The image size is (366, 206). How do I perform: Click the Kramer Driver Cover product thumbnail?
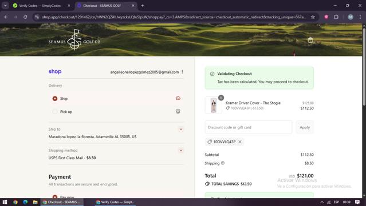coord(213,106)
